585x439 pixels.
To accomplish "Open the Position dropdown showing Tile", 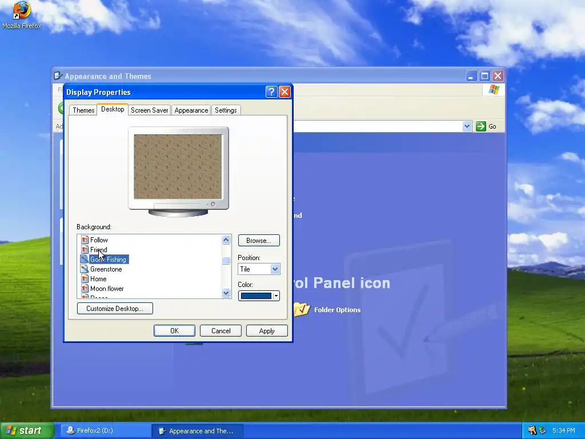I will click(x=259, y=269).
